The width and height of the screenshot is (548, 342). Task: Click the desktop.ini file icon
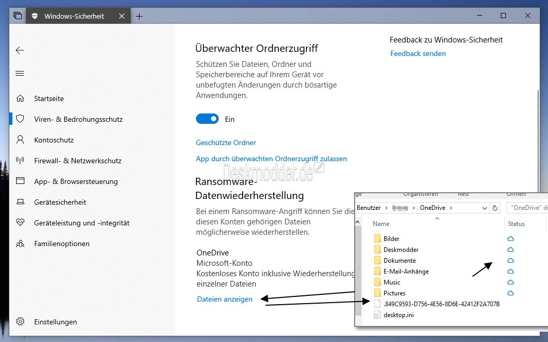point(377,315)
